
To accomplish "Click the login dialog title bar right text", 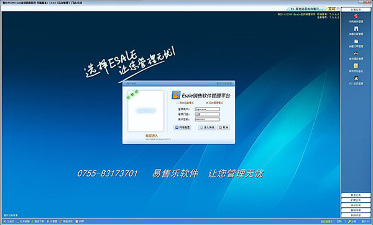I will pyautogui.click(x=224, y=83).
